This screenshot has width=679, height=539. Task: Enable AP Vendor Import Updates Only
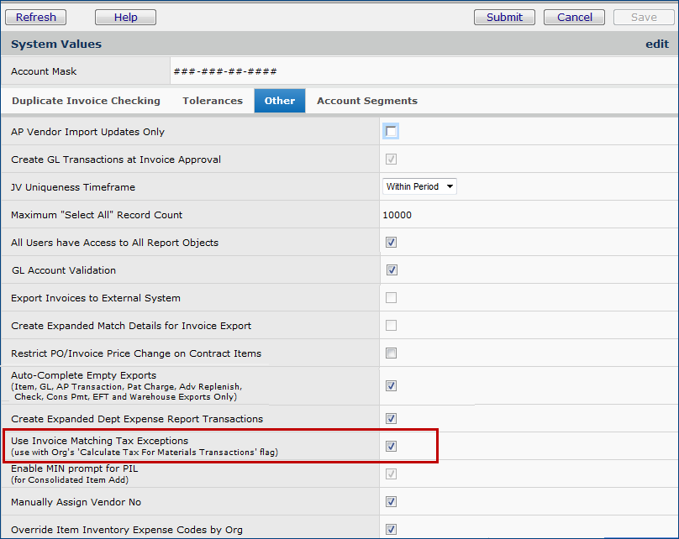[x=392, y=132]
